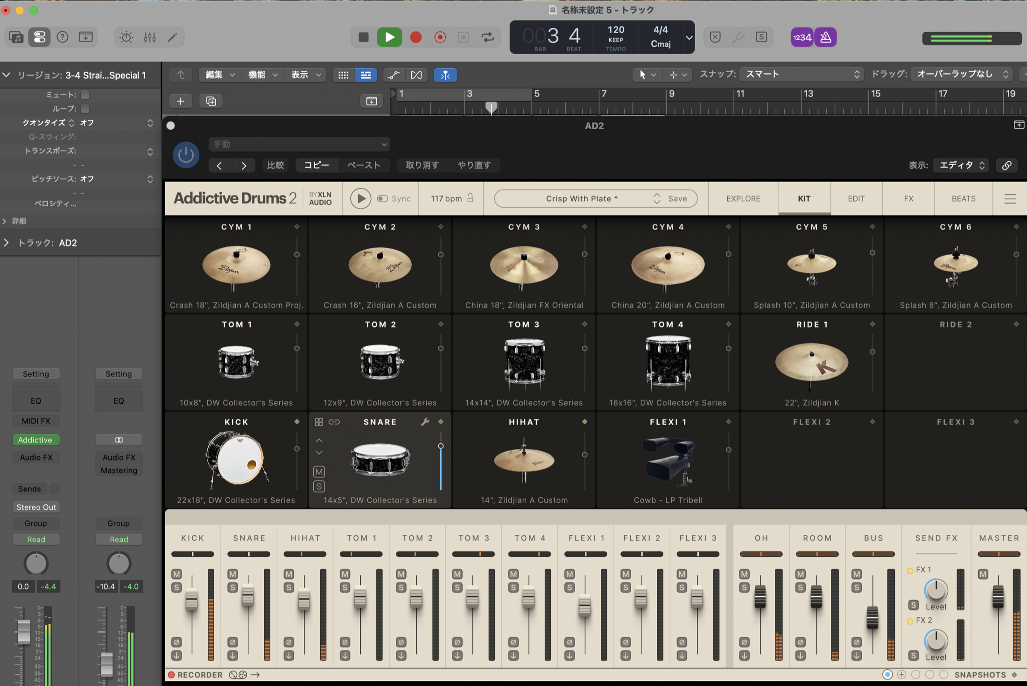The height and width of the screenshot is (686, 1027).
Task: Toggle the AD2 plugin power button
Action: [186, 154]
